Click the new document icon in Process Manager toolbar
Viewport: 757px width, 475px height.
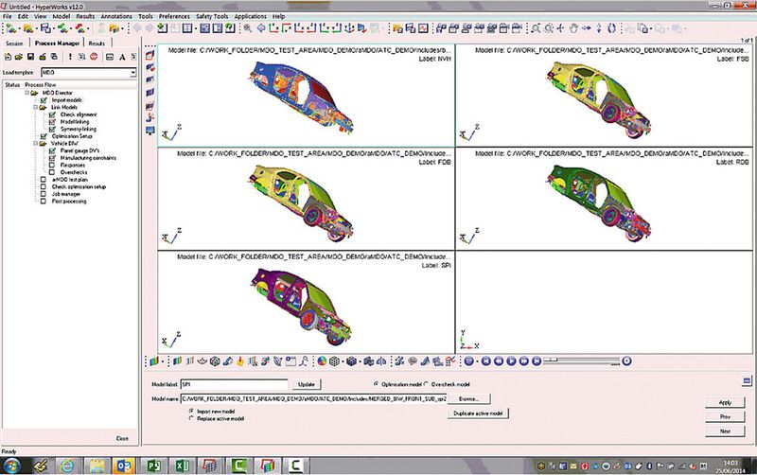coord(8,57)
